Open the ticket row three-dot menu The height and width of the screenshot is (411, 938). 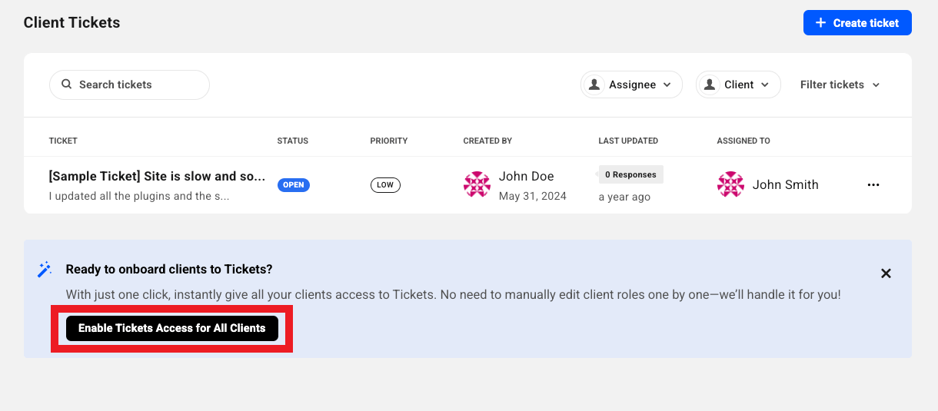(x=873, y=185)
